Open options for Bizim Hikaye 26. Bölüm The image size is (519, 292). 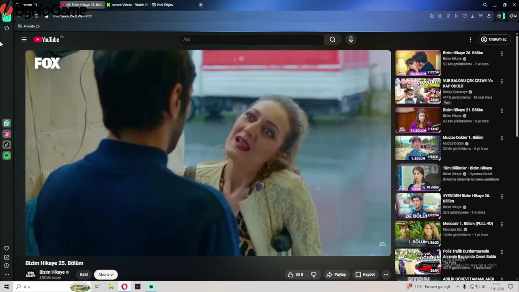(502, 54)
